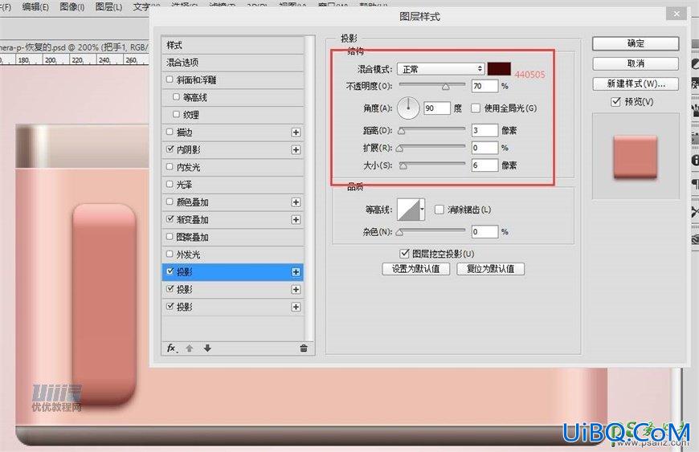Select 样式 in the styles list

point(233,45)
